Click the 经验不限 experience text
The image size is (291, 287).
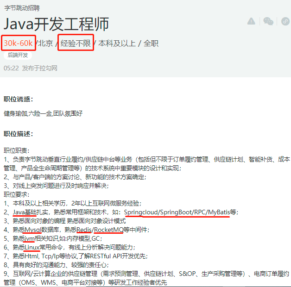[76, 43]
